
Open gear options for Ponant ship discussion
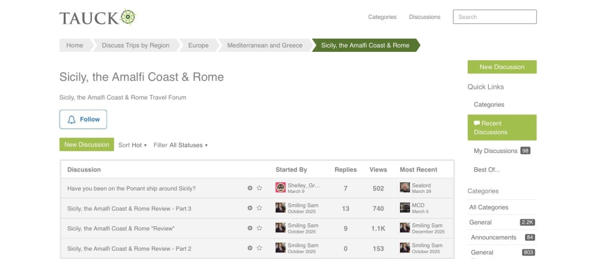pos(250,188)
